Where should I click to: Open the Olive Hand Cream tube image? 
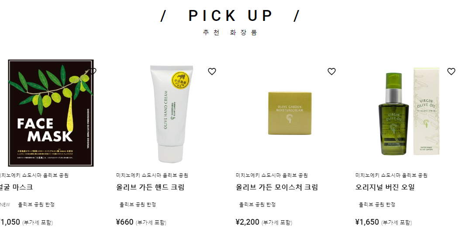[171, 114]
